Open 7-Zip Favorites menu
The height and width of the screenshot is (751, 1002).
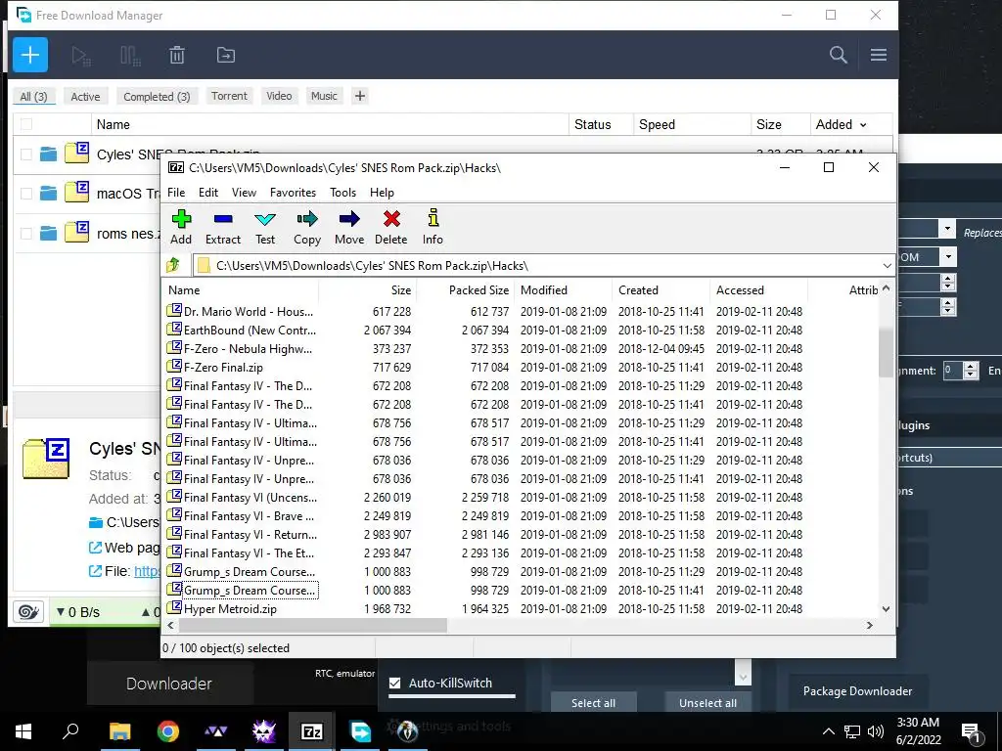(x=294, y=193)
